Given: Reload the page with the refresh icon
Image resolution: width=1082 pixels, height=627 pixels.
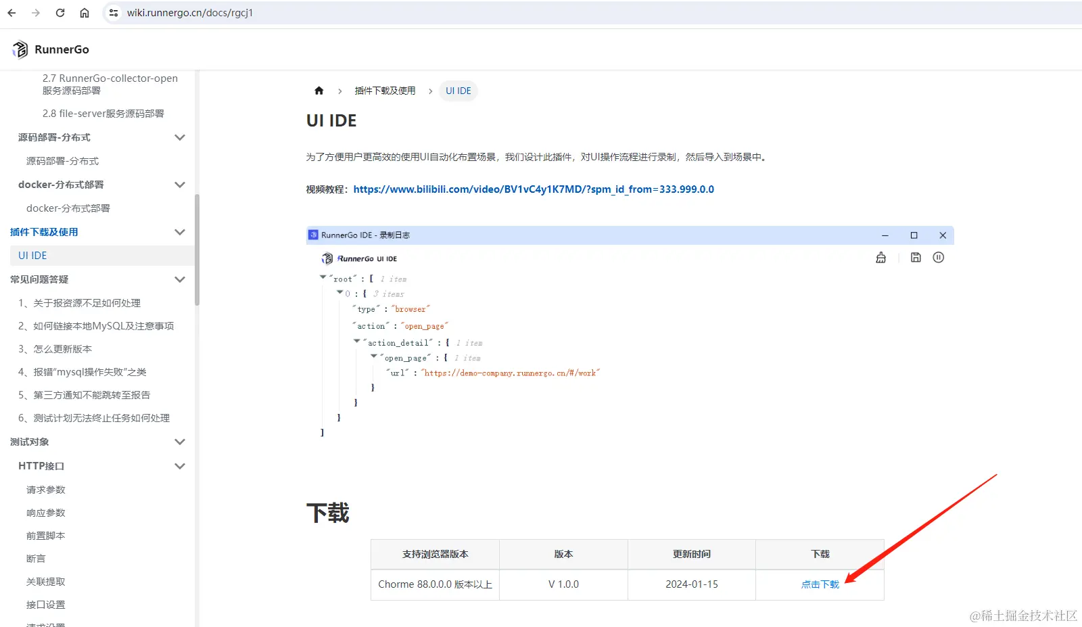Looking at the screenshot, I should click(60, 13).
